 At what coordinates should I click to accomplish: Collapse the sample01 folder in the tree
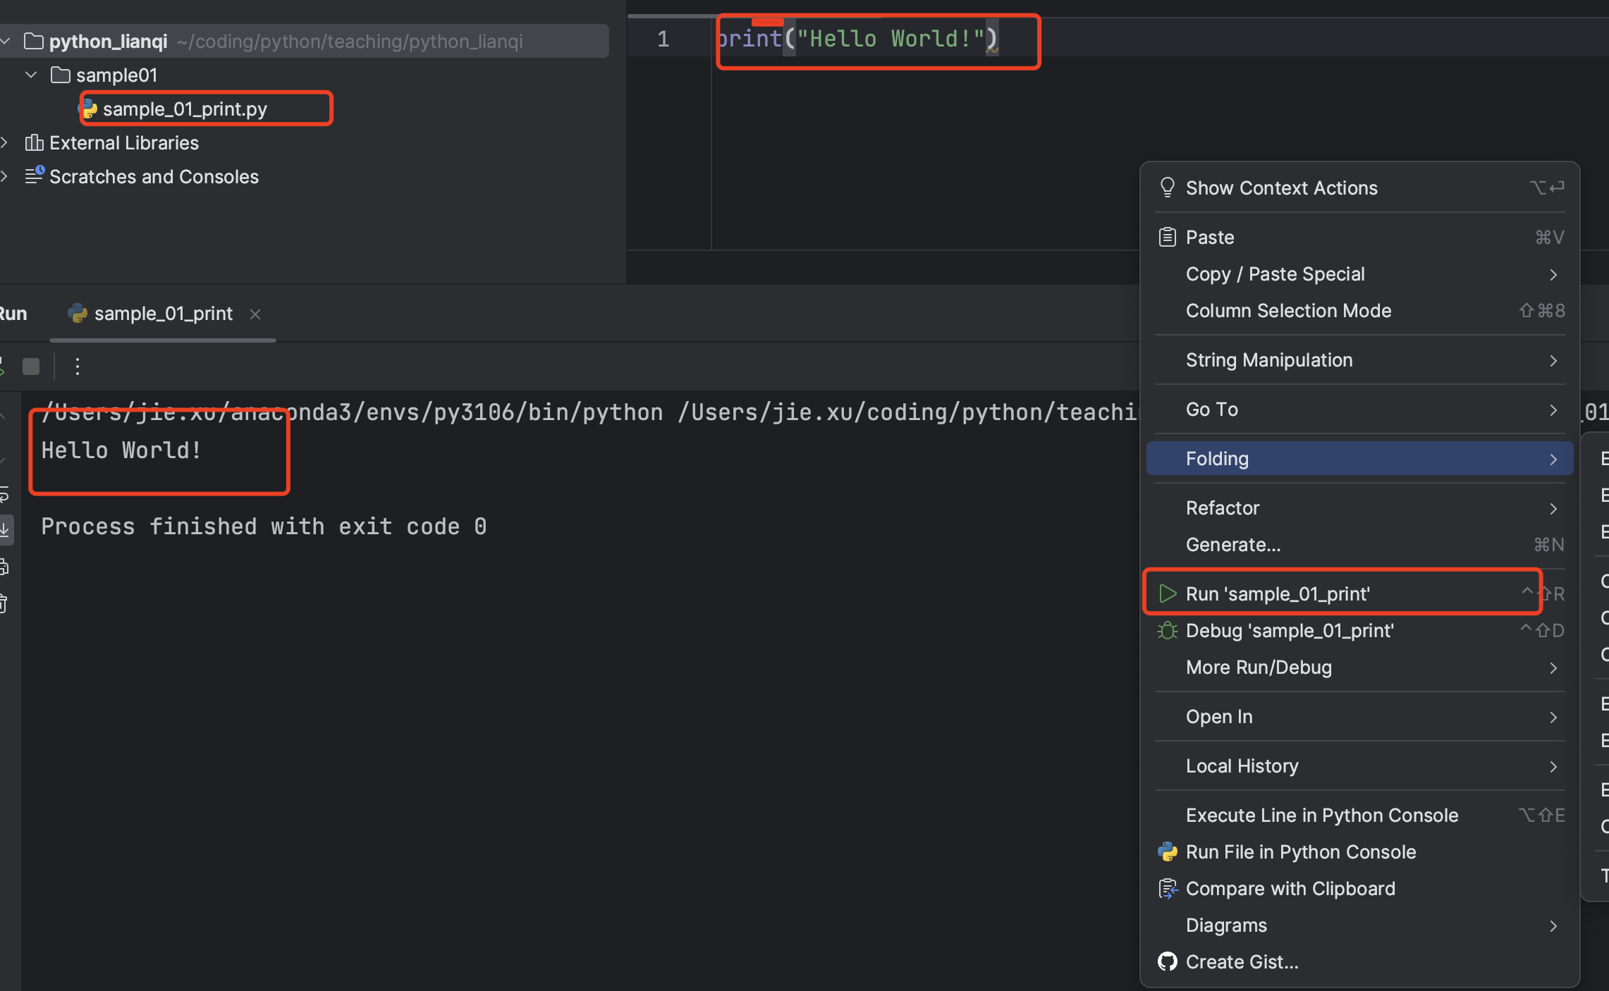coord(31,75)
